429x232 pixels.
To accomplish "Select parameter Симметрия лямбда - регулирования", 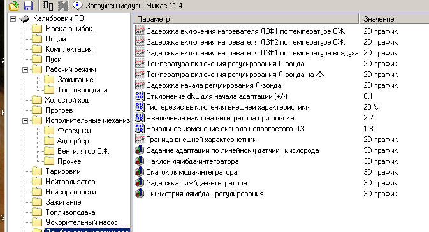I will coord(205,194).
